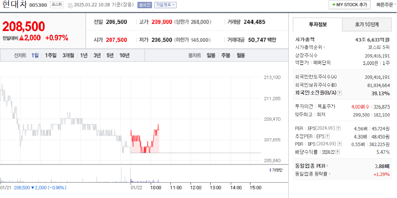
Task: Add 현대차 to MY STOCK
Action: click(x=350, y=4)
